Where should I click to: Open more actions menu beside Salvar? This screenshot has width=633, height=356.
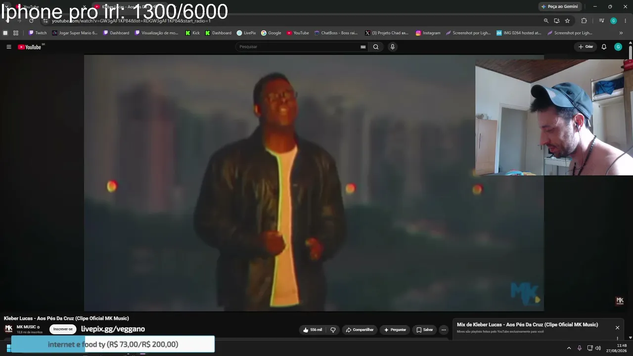click(444, 330)
